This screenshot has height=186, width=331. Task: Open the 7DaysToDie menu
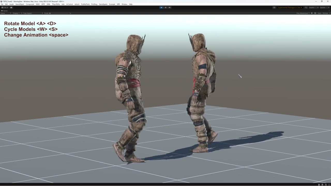point(56,4)
